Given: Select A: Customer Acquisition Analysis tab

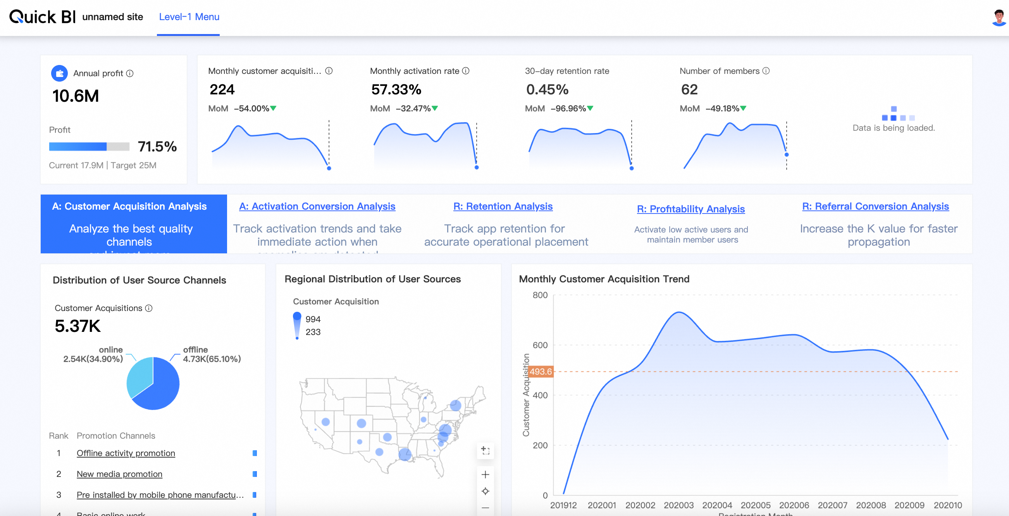Looking at the screenshot, I should point(129,206).
